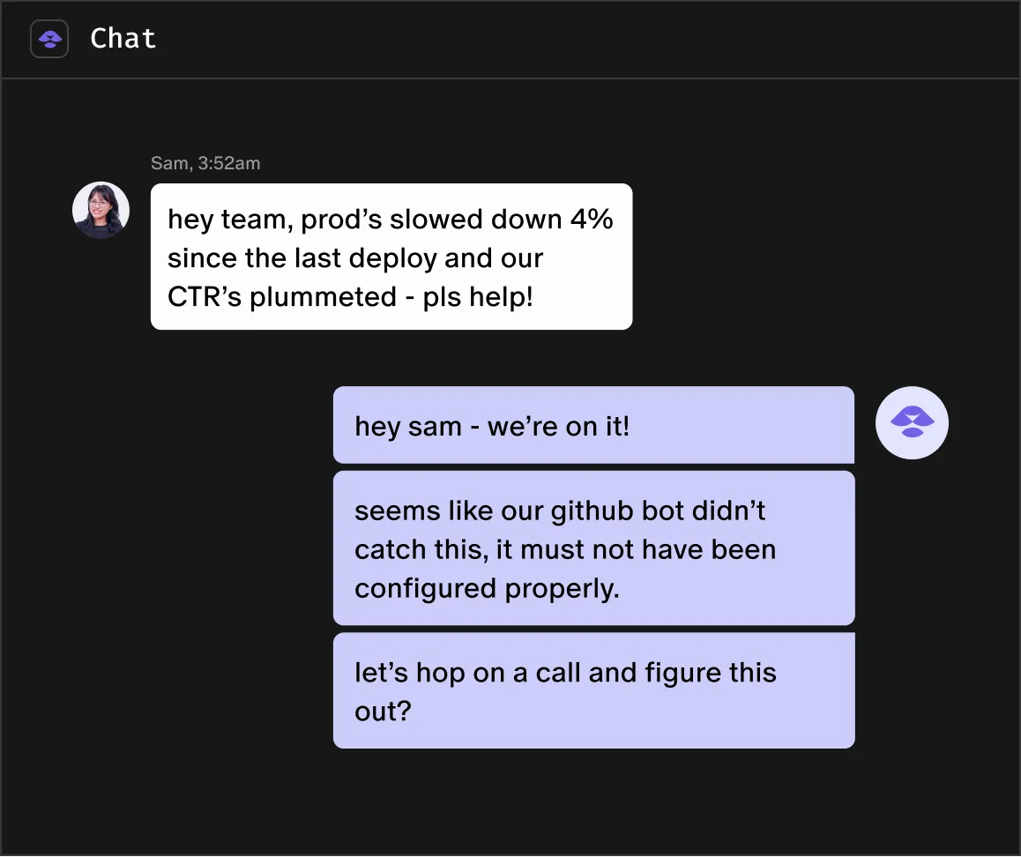Click the timestamp reading Sam, 3:52am
The height and width of the screenshot is (857, 1021).
205,163
